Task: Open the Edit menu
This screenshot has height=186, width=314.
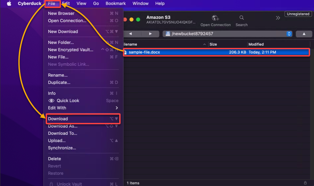Action: [66, 3]
